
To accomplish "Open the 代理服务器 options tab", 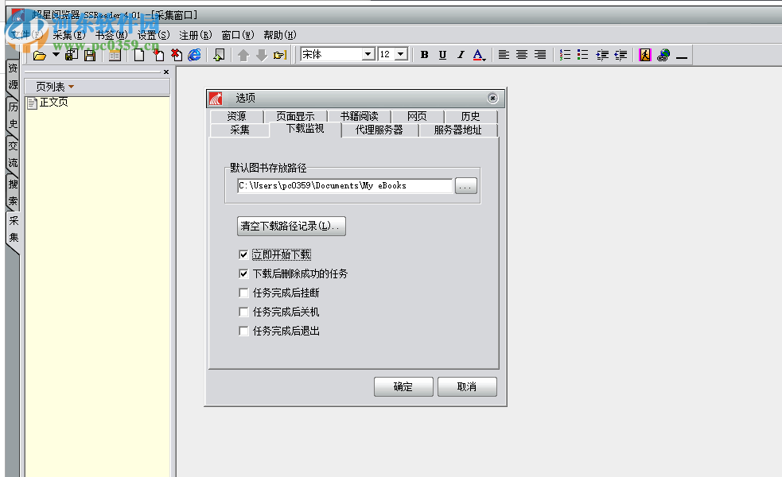I will click(x=379, y=130).
